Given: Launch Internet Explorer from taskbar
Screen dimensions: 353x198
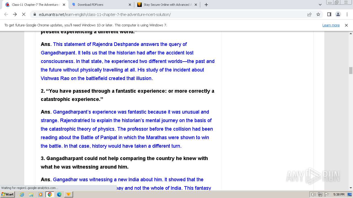Looking at the screenshot, I should click(x=22, y=194).
